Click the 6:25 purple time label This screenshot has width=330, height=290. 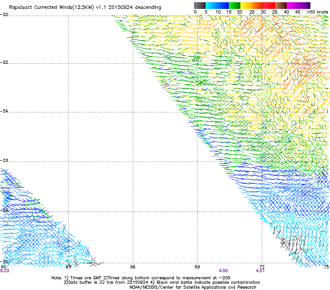[4, 271]
